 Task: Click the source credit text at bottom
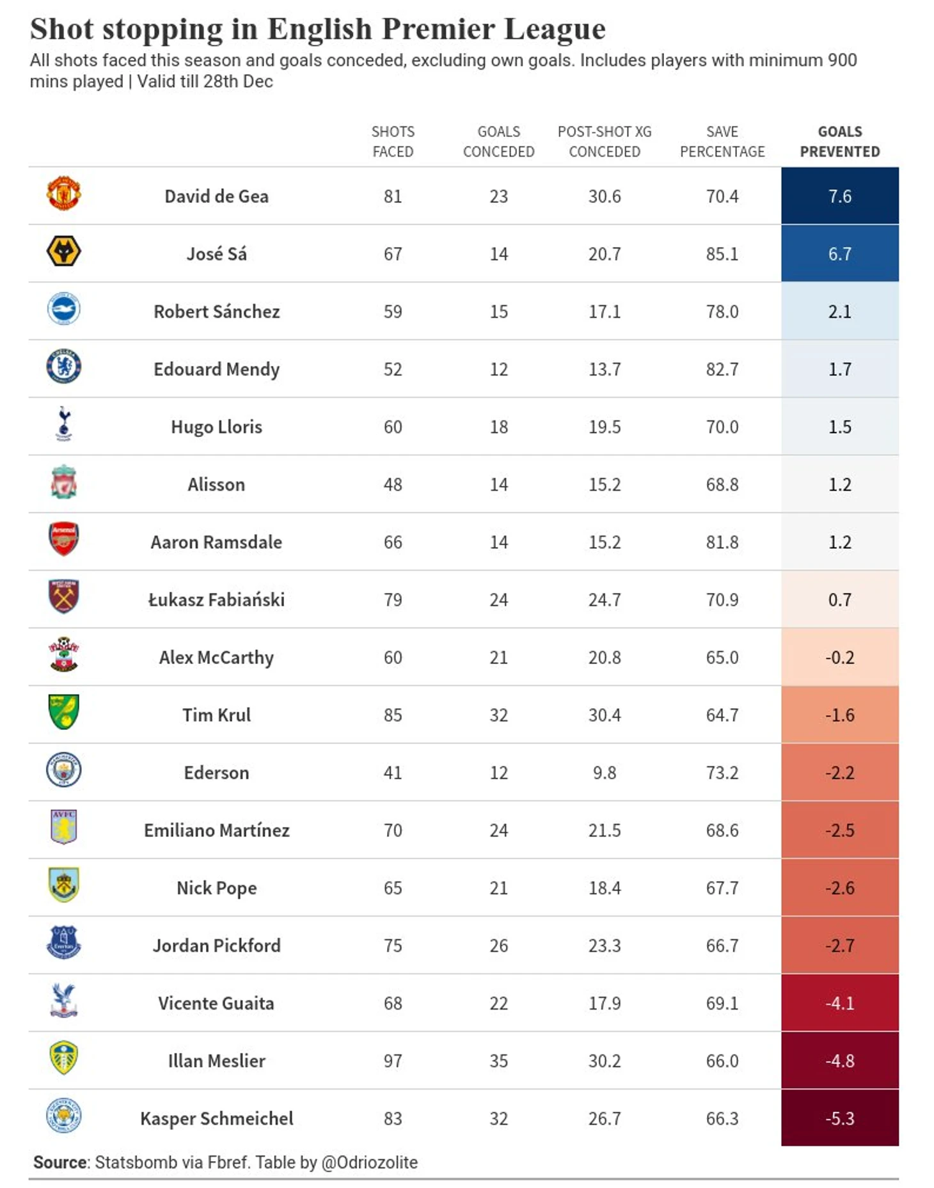[x=225, y=1162]
